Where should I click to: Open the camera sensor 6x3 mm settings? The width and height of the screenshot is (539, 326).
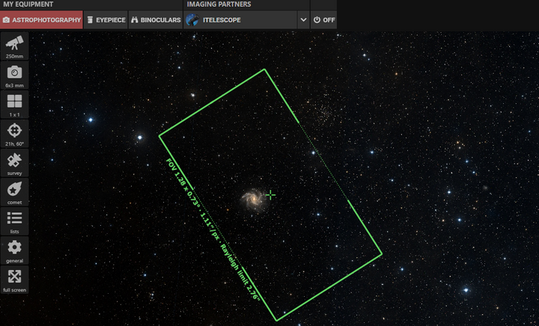click(x=14, y=76)
